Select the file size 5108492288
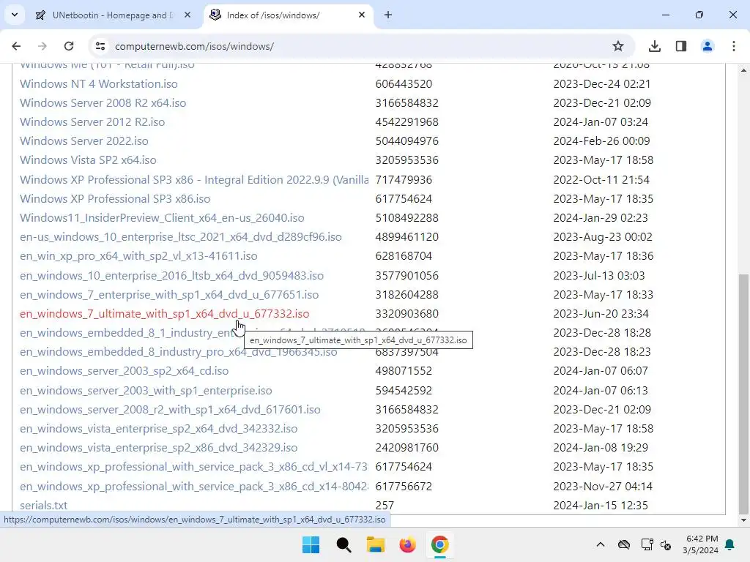The image size is (750, 562). (x=407, y=218)
